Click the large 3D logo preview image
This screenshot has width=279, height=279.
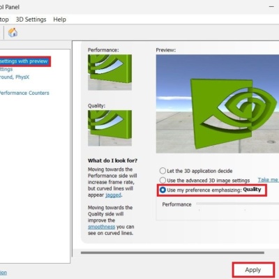pyautogui.click(x=218, y=104)
